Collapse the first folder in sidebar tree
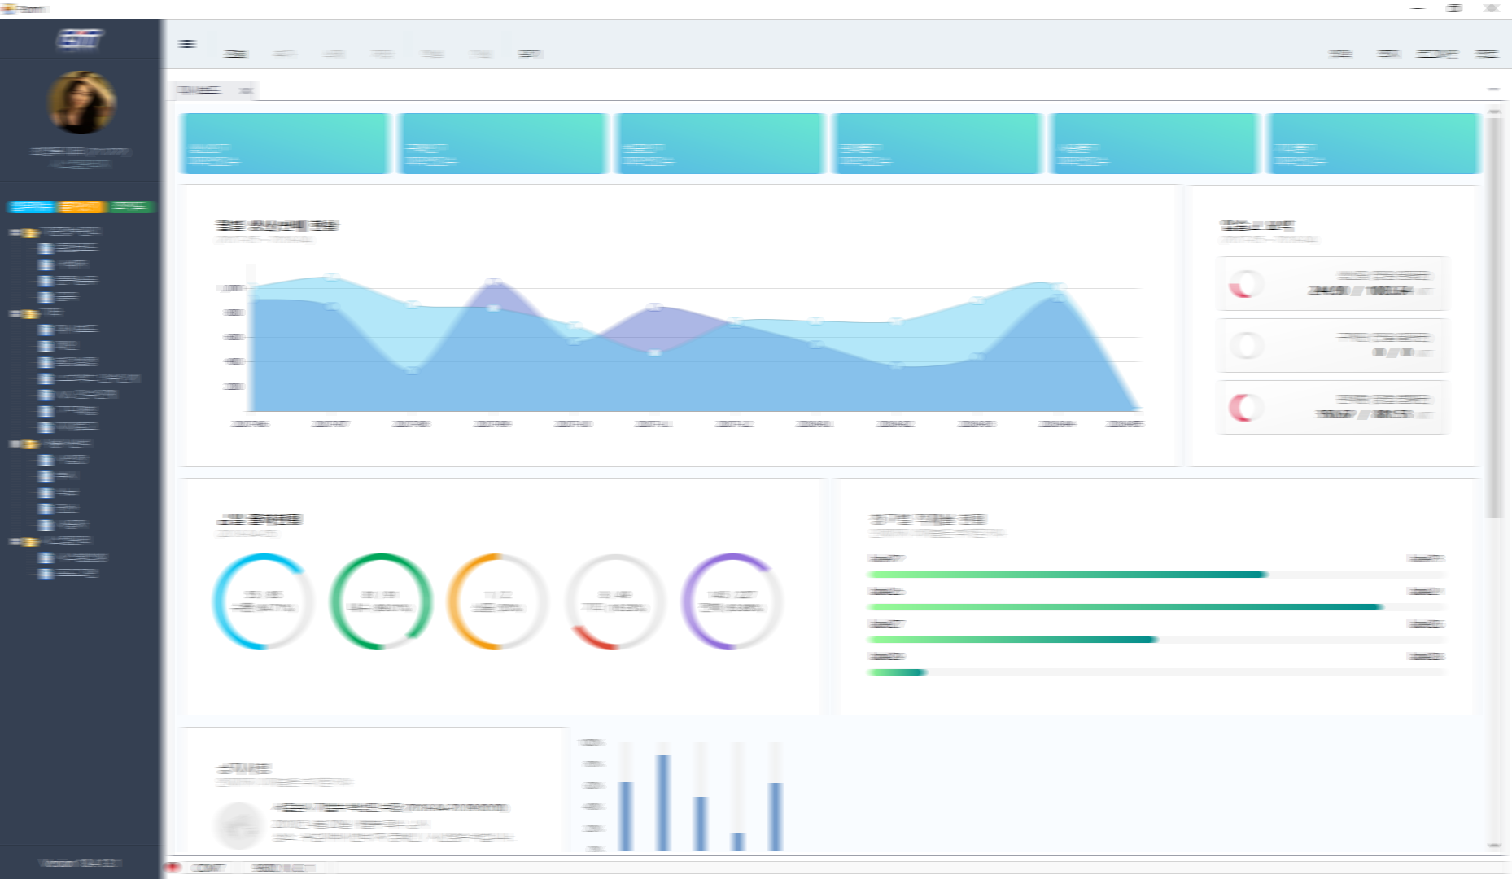This screenshot has height=879, width=1512. tap(15, 232)
